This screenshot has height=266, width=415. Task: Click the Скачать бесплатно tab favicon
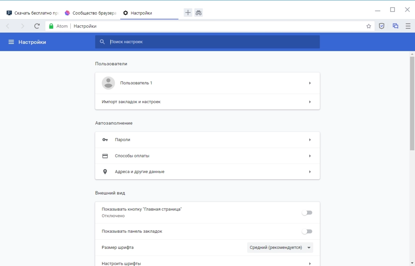click(x=9, y=13)
